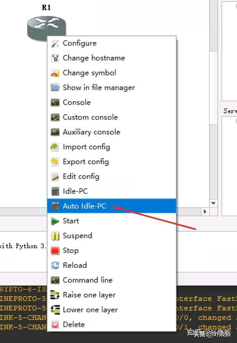Image resolution: width=237 pixels, height=343 pixels.
Task: Click the Reload refresh icon
Action: tap(55, 265)
